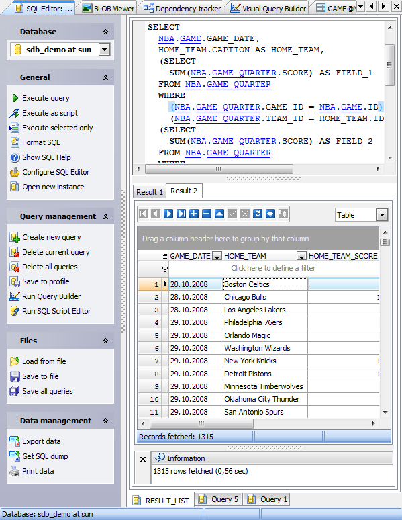Close the Information panel
This screenshot has width=402, height=520.
pyautogui.click(x=143, y=460)
